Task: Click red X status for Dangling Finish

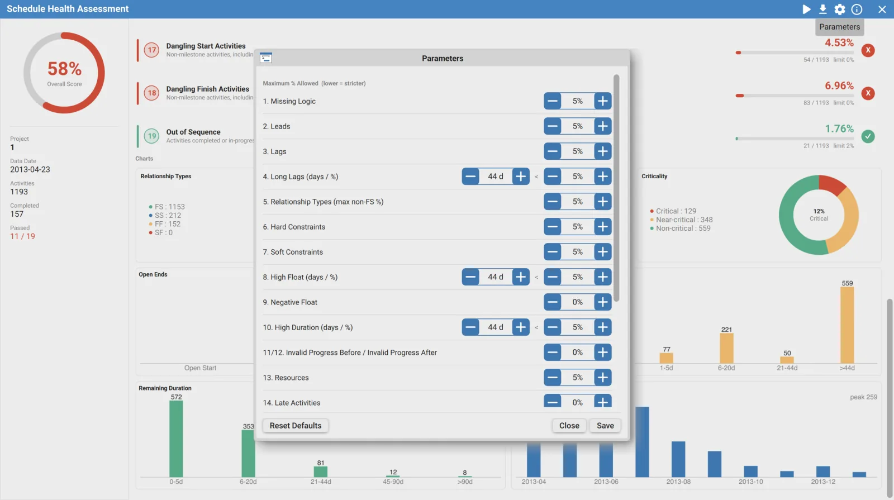Action: [868, 93]
